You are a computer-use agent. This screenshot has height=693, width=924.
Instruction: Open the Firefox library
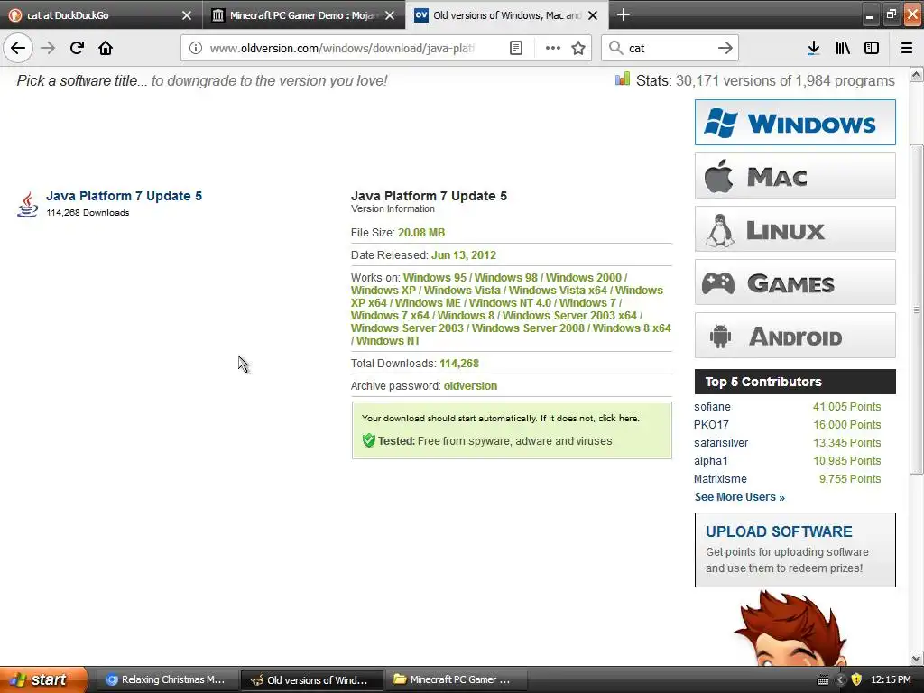[x=843, y=48]
